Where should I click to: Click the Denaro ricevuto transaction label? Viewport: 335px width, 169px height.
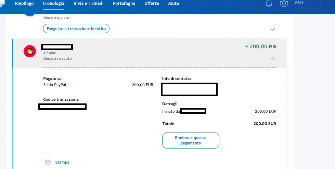57,58
